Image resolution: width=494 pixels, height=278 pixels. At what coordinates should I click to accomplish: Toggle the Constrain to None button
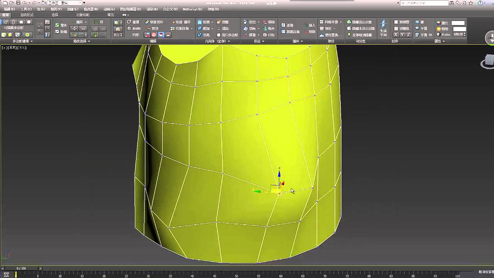(147, 35)
